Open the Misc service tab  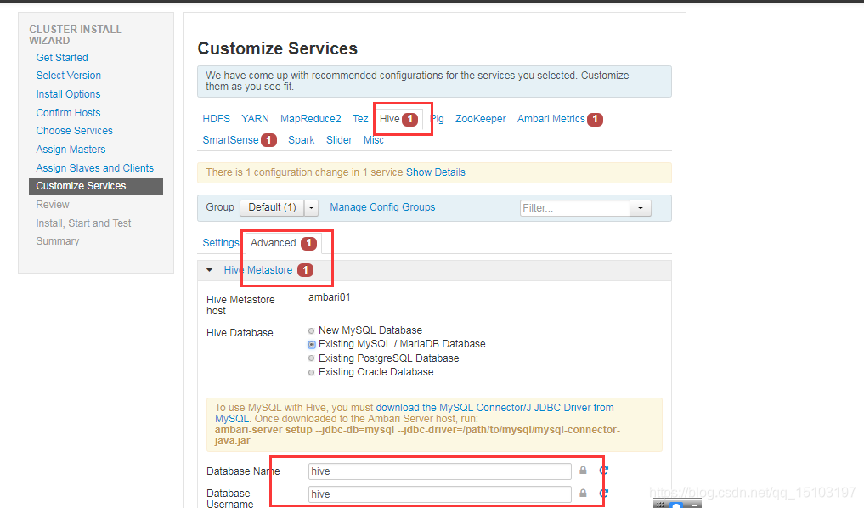(x=374, y=140)
